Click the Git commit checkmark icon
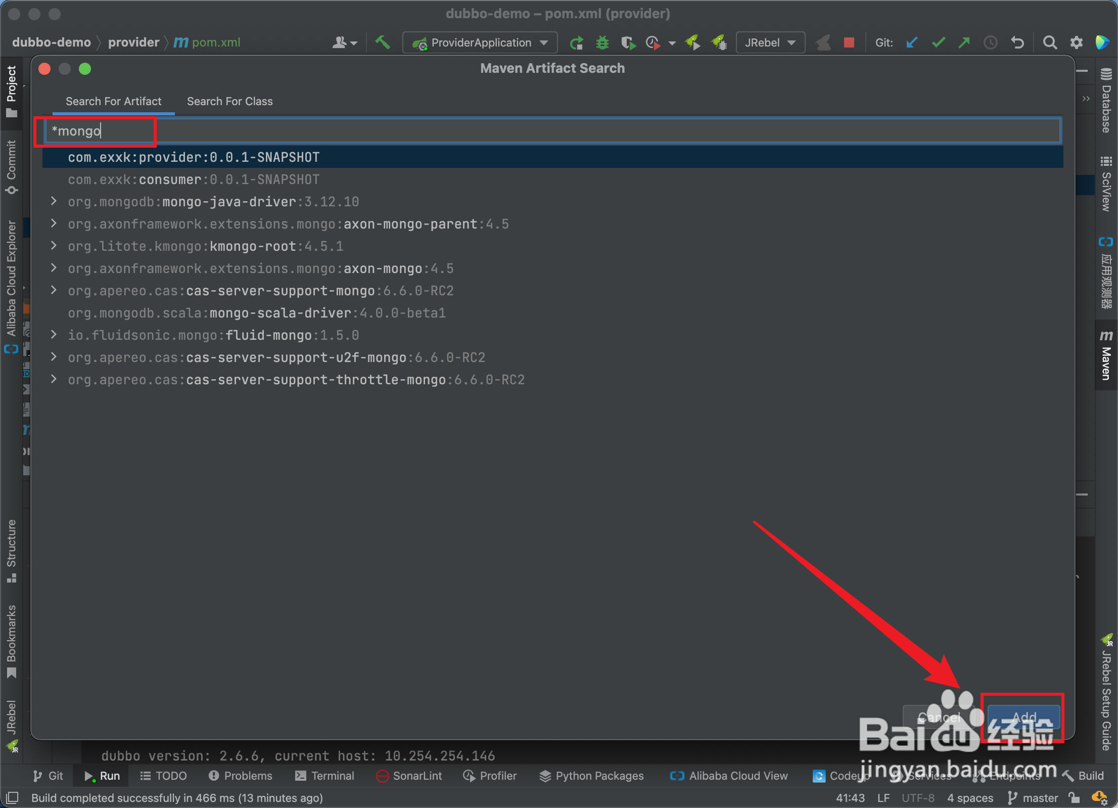 pyautogui.click(x=939, y=43)
